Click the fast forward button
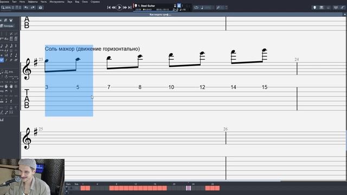The image size is (347, 195). pyautogui.click(x=125, y=8)
